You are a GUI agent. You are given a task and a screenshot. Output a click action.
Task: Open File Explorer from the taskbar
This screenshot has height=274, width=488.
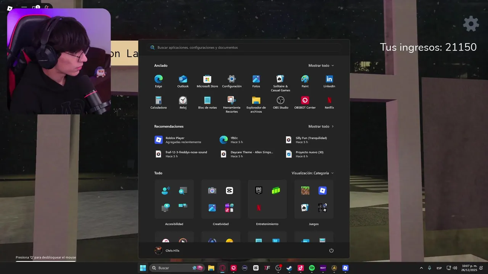[211, 268]
